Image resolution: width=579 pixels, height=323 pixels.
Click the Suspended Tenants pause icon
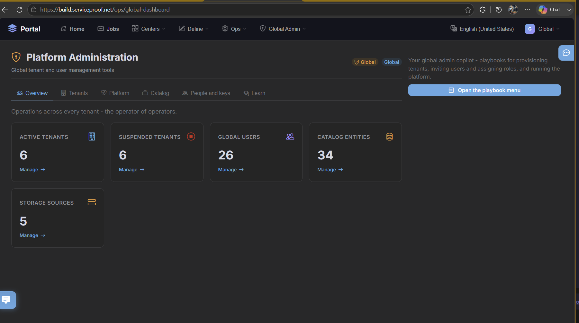click(x=191, y=137)
